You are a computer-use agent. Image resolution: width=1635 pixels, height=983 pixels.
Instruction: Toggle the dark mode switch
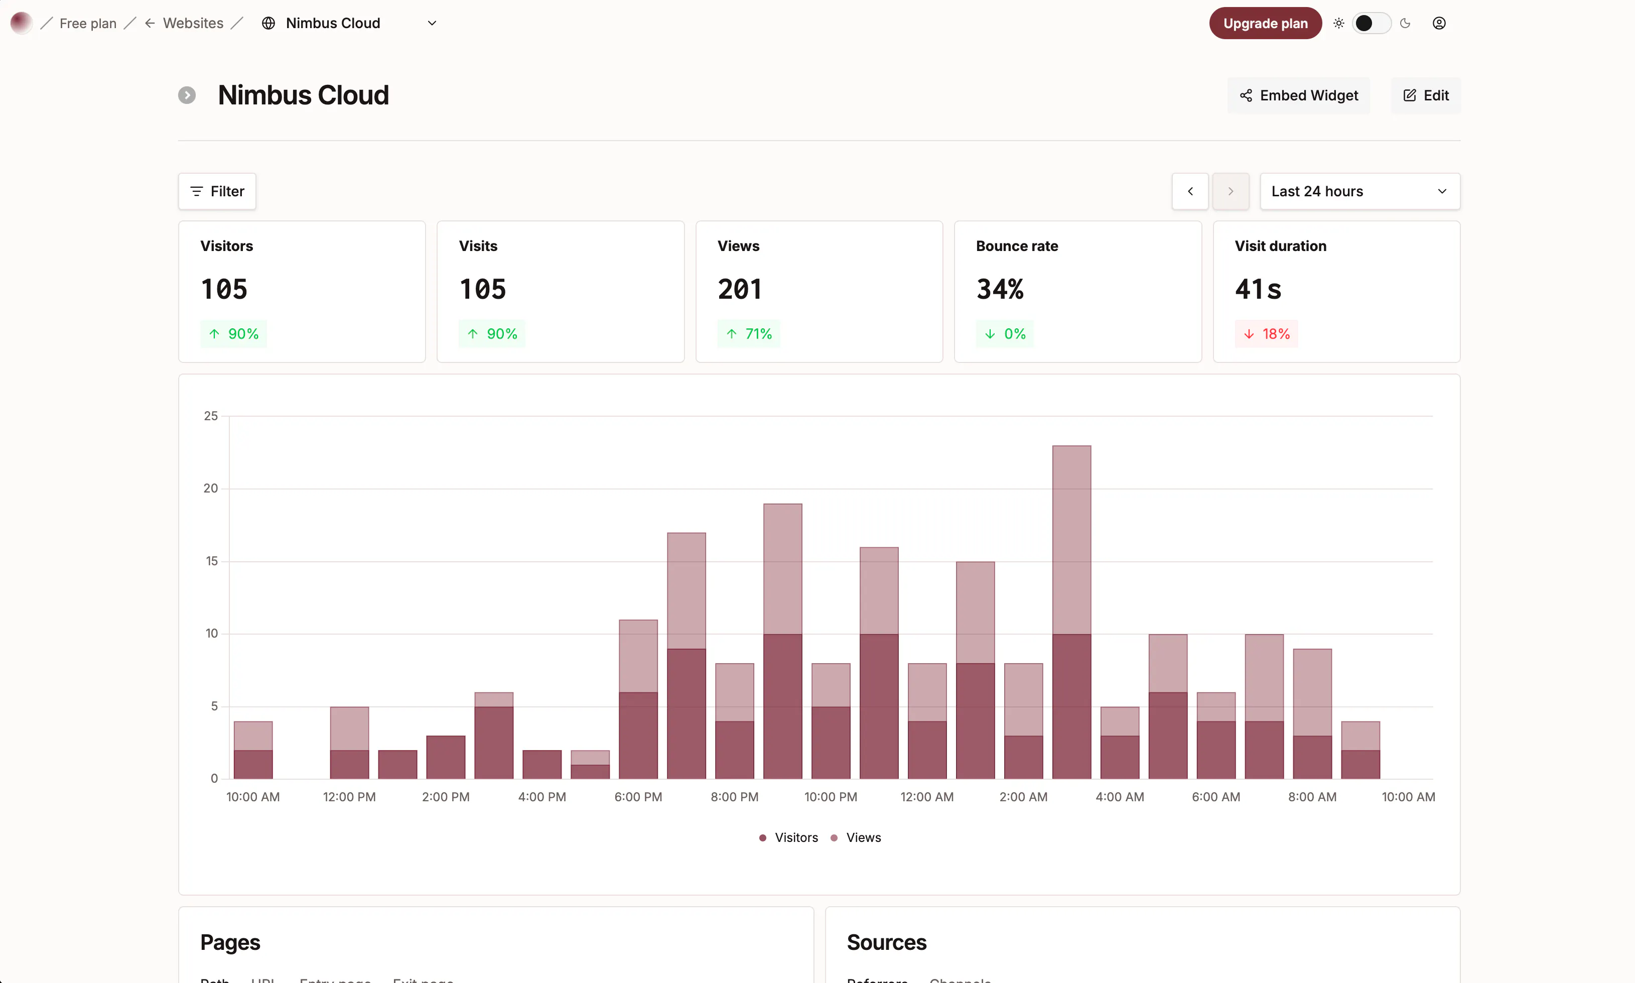click(1372, 23)
